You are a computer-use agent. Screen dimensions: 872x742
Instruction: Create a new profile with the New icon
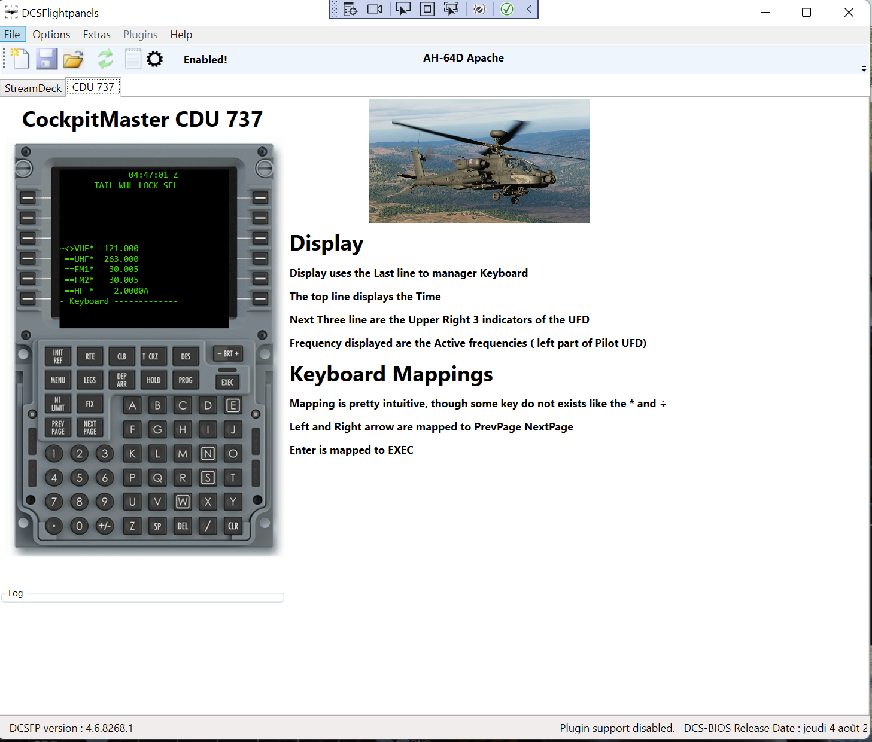19,59
